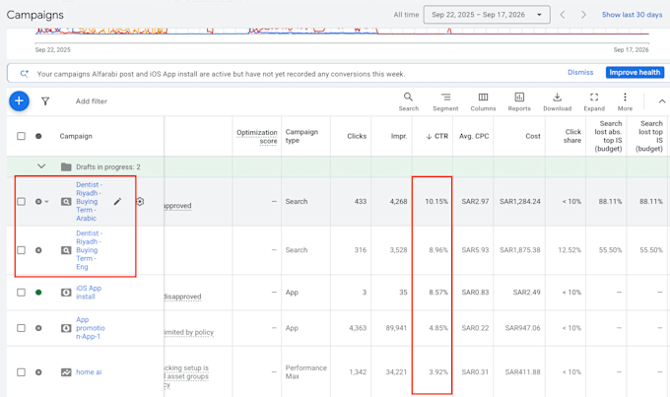Click Show last 30 days link
This screenshot has height=397, width=670.
[x=632, y=15]
